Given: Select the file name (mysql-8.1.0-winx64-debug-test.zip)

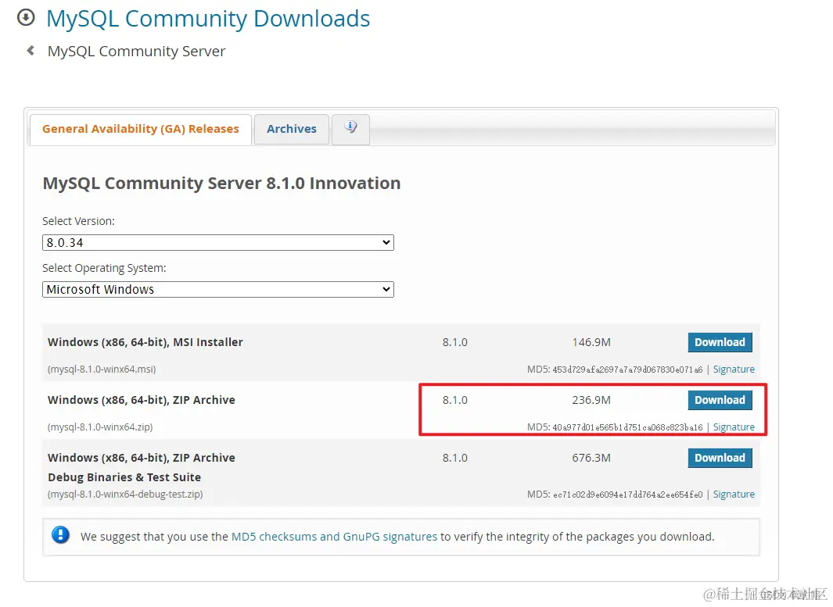Looking at the screenshot, I should click(125, 495).
